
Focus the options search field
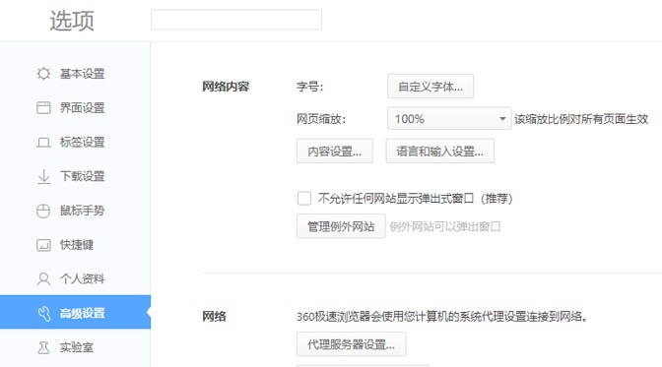[236, 20]
